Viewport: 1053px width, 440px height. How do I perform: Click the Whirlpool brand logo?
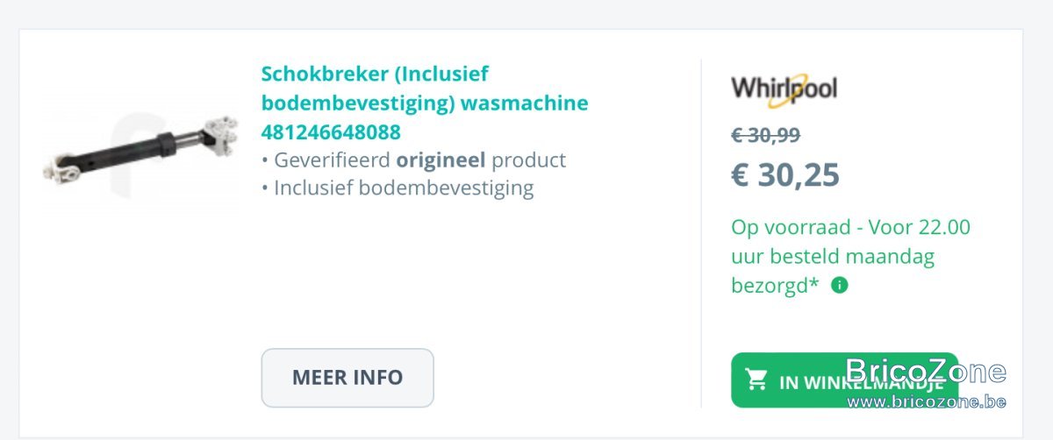(x=784, y=90)
